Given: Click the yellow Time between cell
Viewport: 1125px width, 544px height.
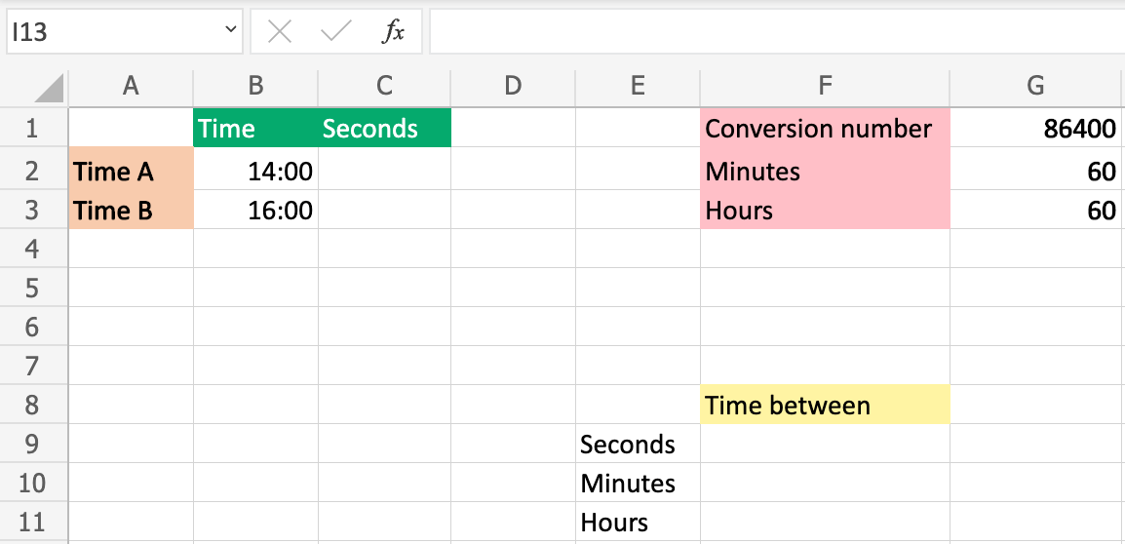Looking at the screenshot, I should (825, 405).
